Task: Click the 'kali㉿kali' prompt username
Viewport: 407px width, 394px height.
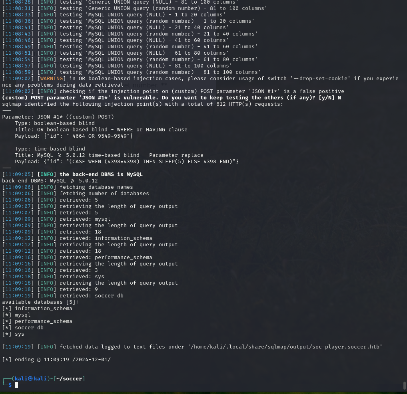Action: (31, 379)
